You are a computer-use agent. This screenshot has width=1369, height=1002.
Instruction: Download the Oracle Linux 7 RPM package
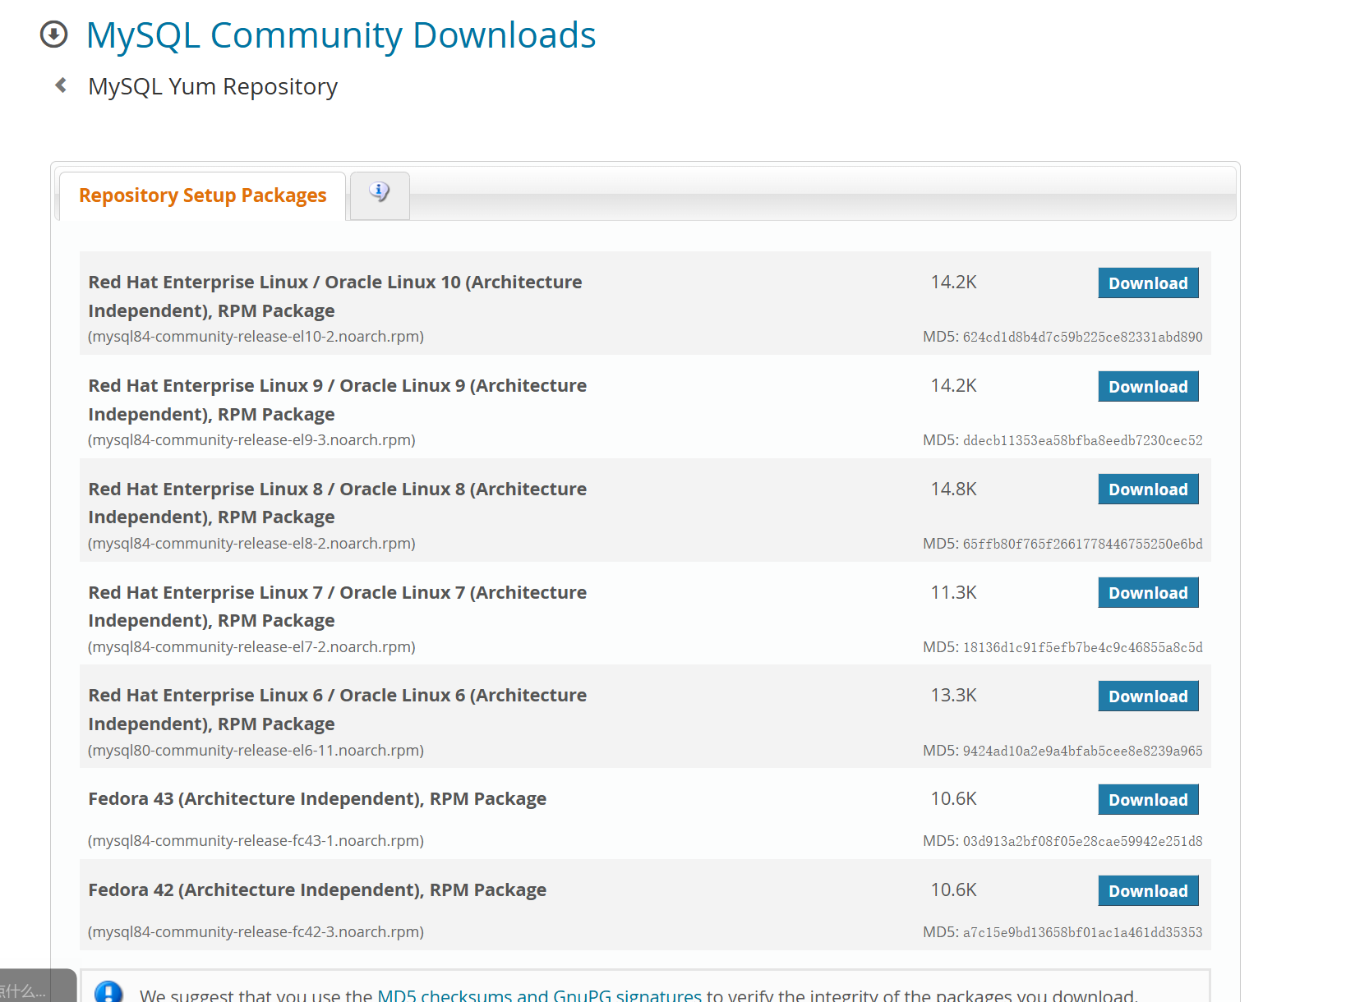pos(1148,592)
